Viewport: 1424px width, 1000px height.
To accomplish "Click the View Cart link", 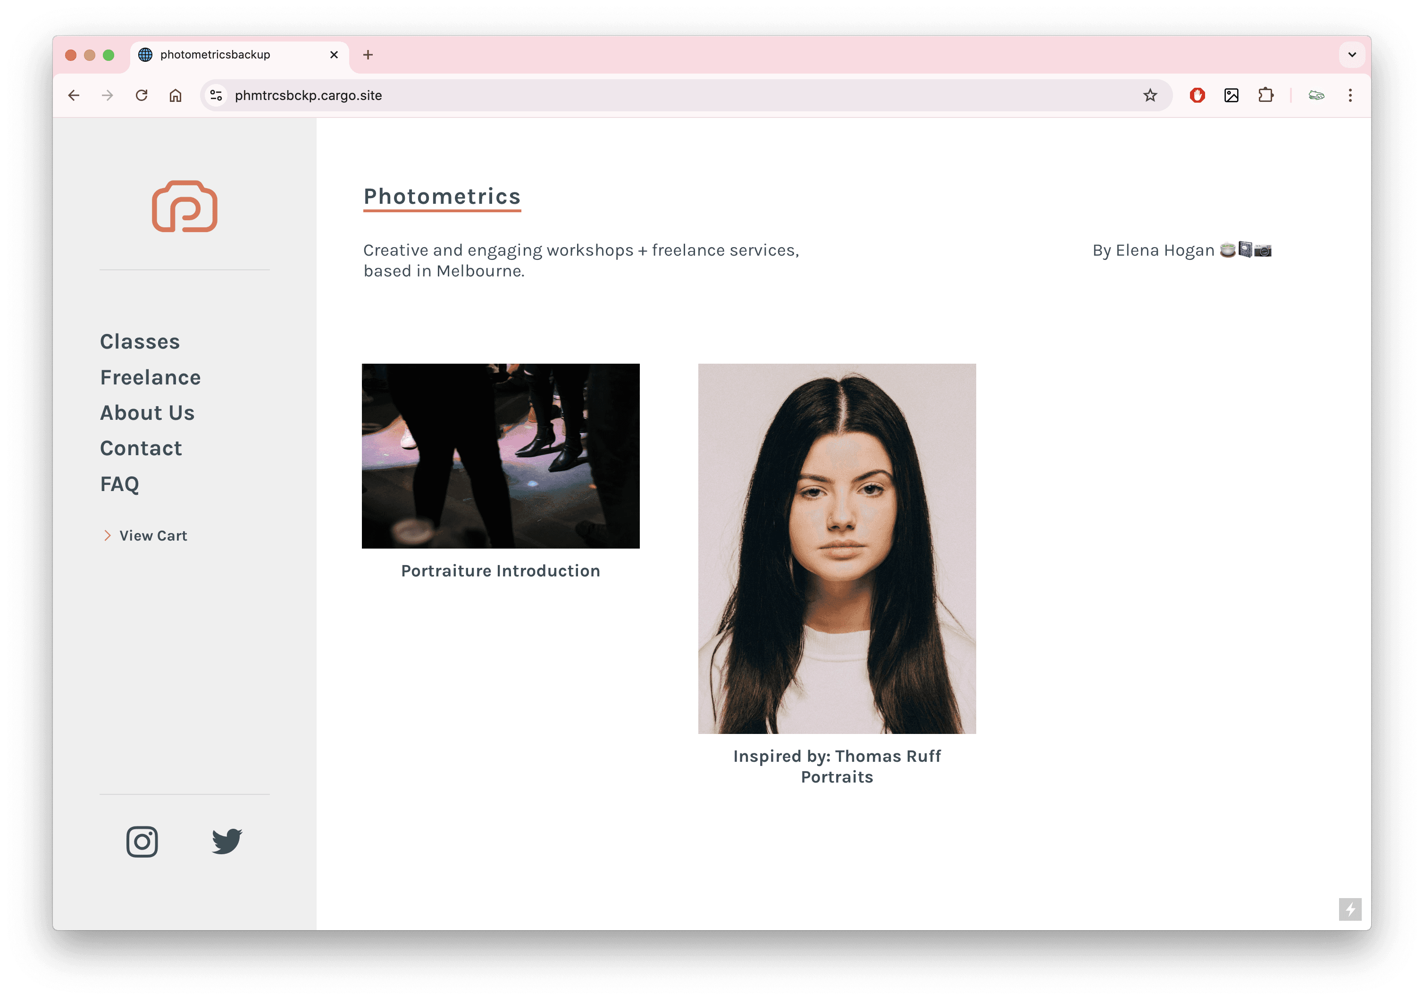I will coord(152,536).
